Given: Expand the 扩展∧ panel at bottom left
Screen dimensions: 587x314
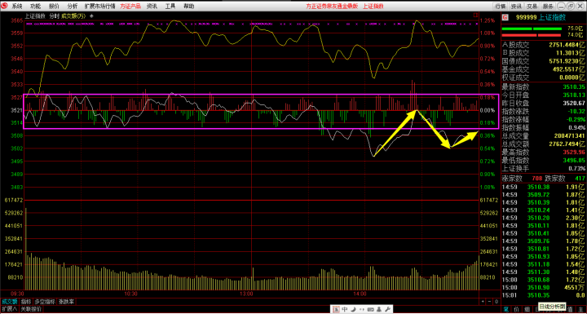Looking at the screenshot, I should tap(9, 309).
